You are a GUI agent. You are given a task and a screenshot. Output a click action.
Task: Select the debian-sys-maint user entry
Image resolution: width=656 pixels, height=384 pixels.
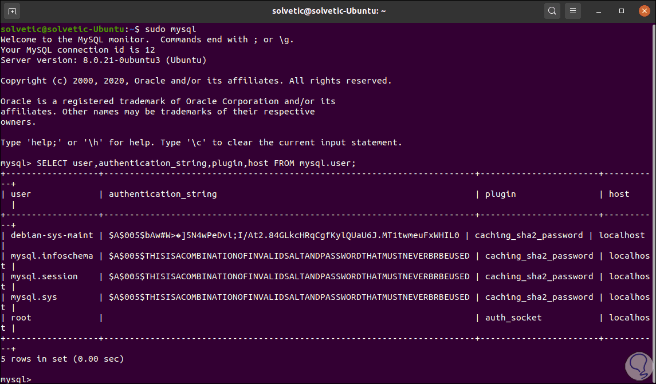[x=52, y=235]
